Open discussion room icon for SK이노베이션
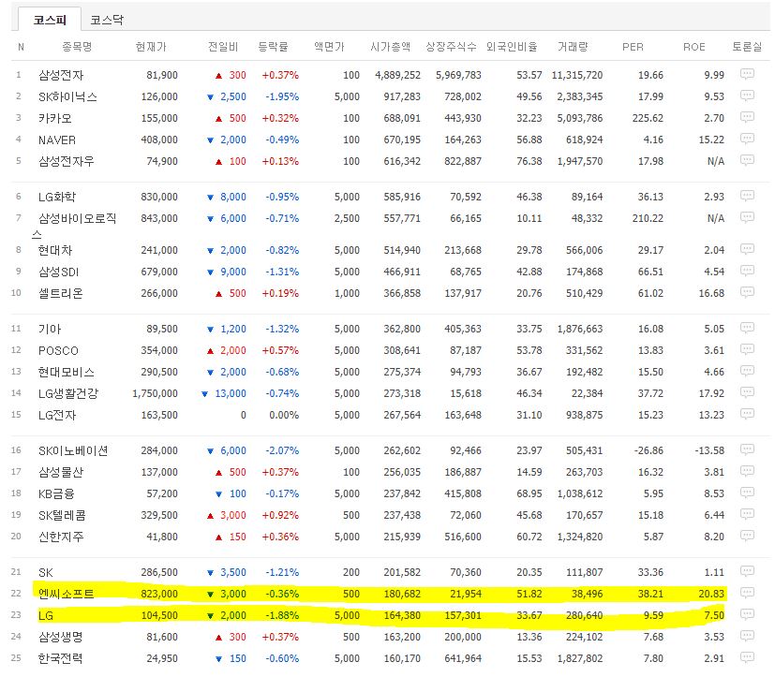The image size is (775, 677). 747,449
